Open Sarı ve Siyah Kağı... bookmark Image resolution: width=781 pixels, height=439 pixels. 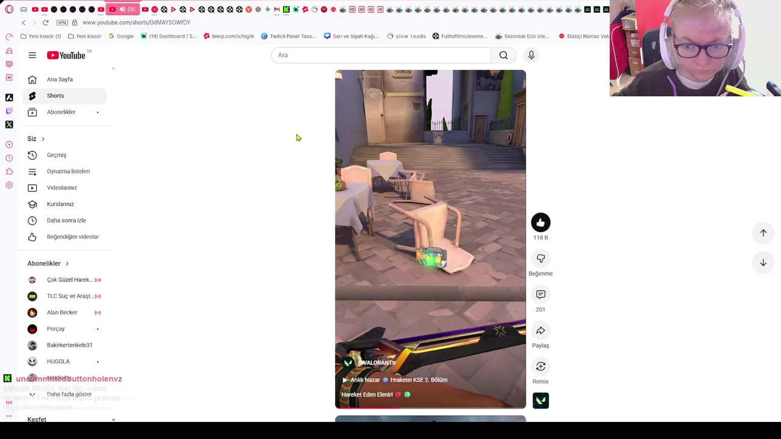pyautogui.click(x=351, y=36)
